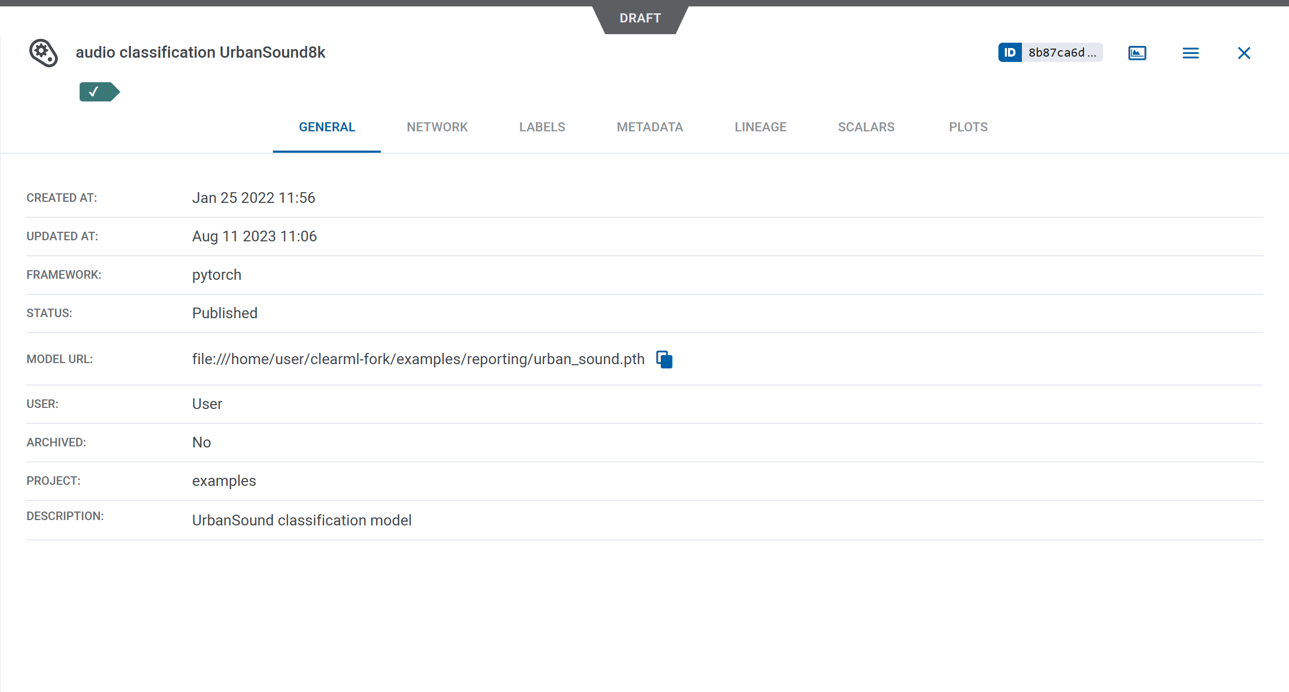Click the model gear icon beside the title
Screen dimensions: 1289x692
(42, 53)
